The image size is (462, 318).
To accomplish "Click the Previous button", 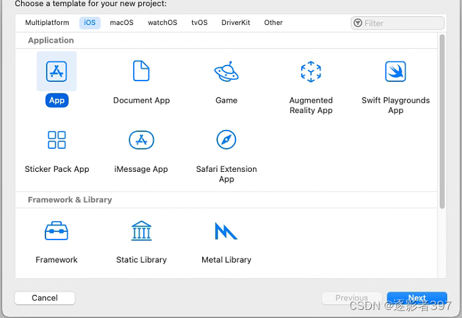I will (x=352, y=298).
